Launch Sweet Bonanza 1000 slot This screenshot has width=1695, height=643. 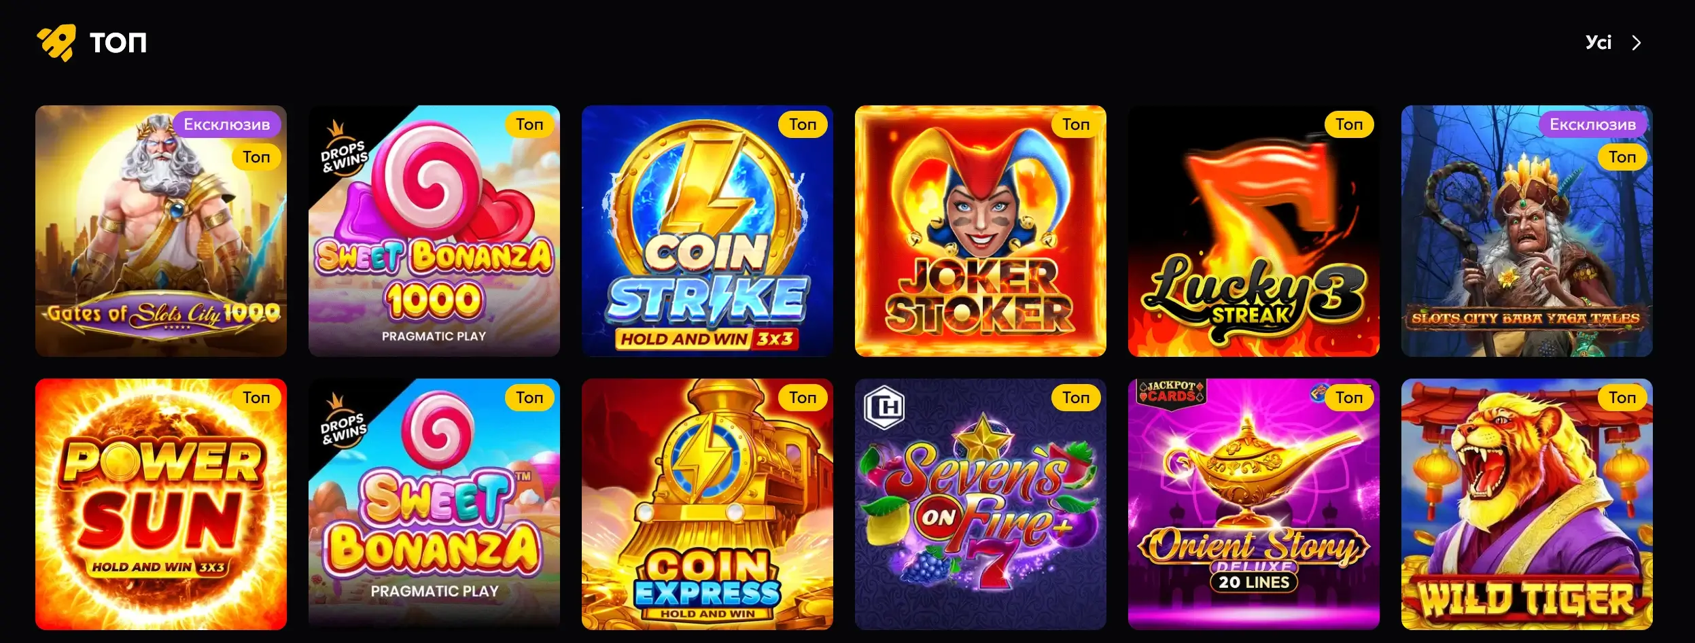click(x=434, y=231)
